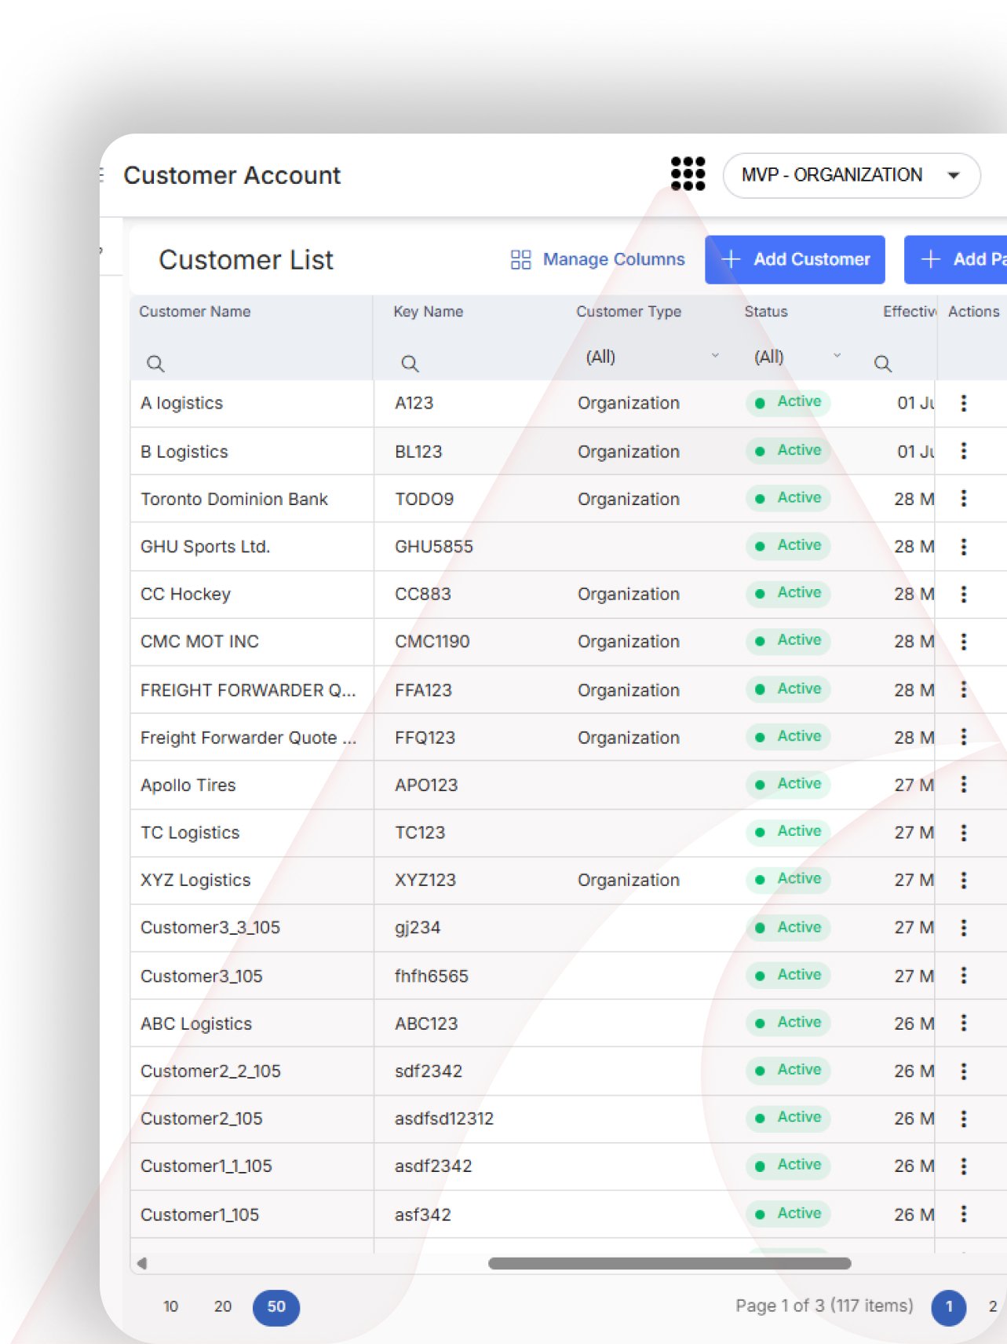
Task: Open actions menu for ABC Logistics
Action: (964, 1023)
